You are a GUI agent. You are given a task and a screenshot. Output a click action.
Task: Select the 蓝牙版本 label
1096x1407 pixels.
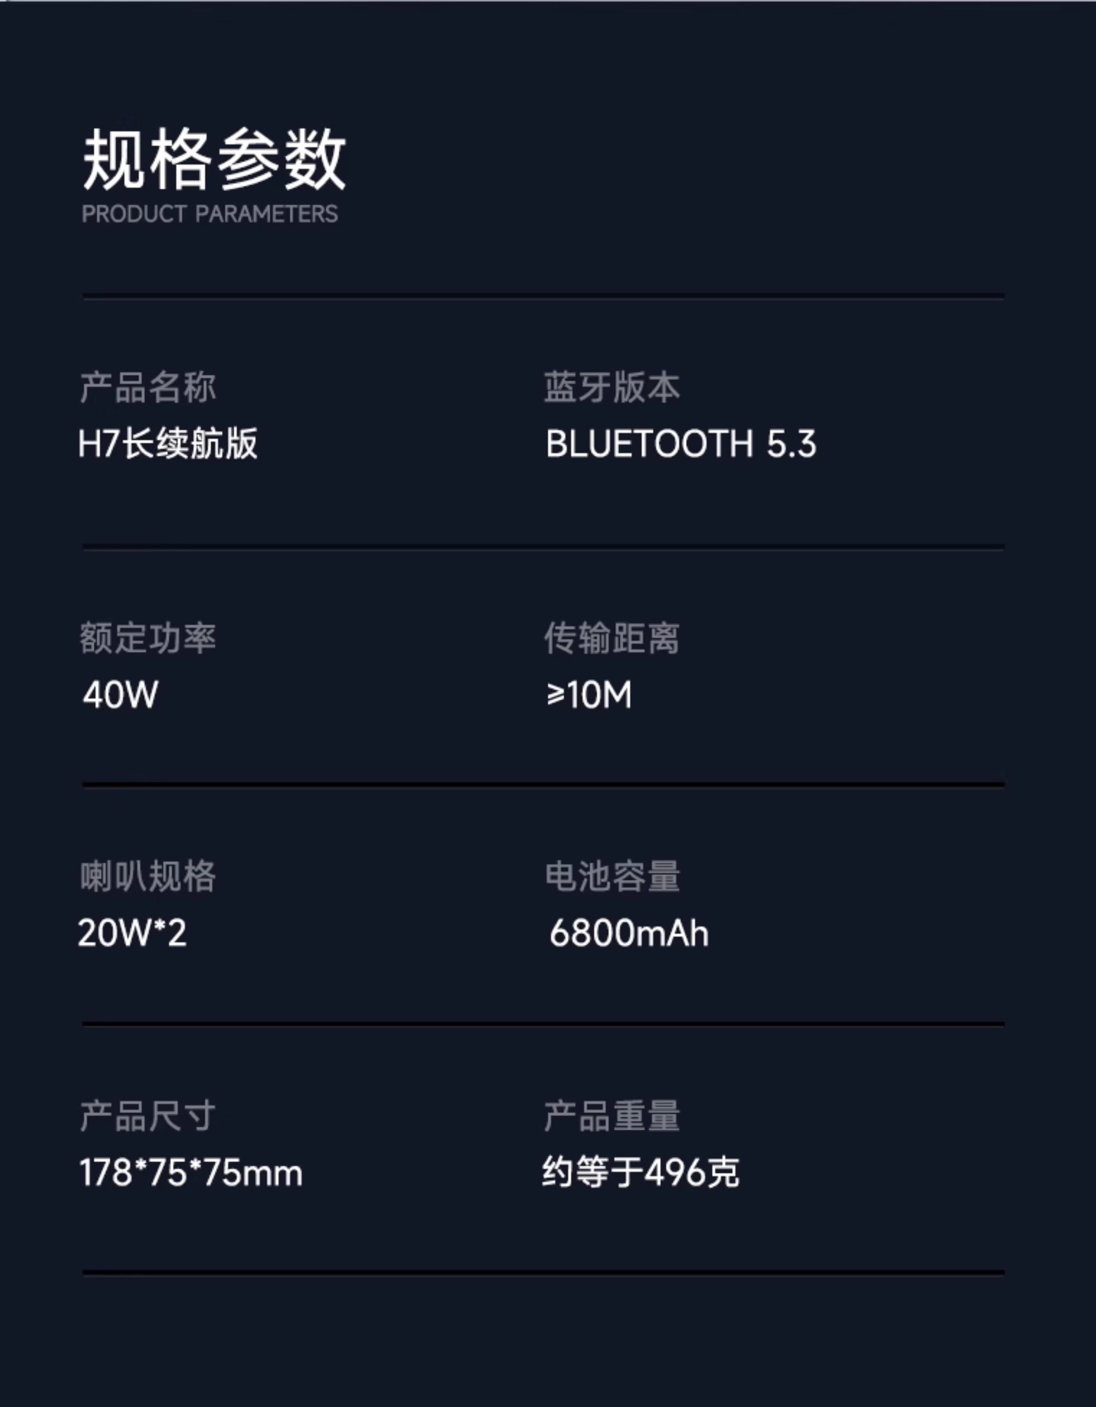(x=612, y=387)
